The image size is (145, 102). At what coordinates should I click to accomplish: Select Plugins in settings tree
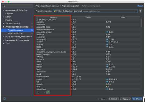point(9,20)
